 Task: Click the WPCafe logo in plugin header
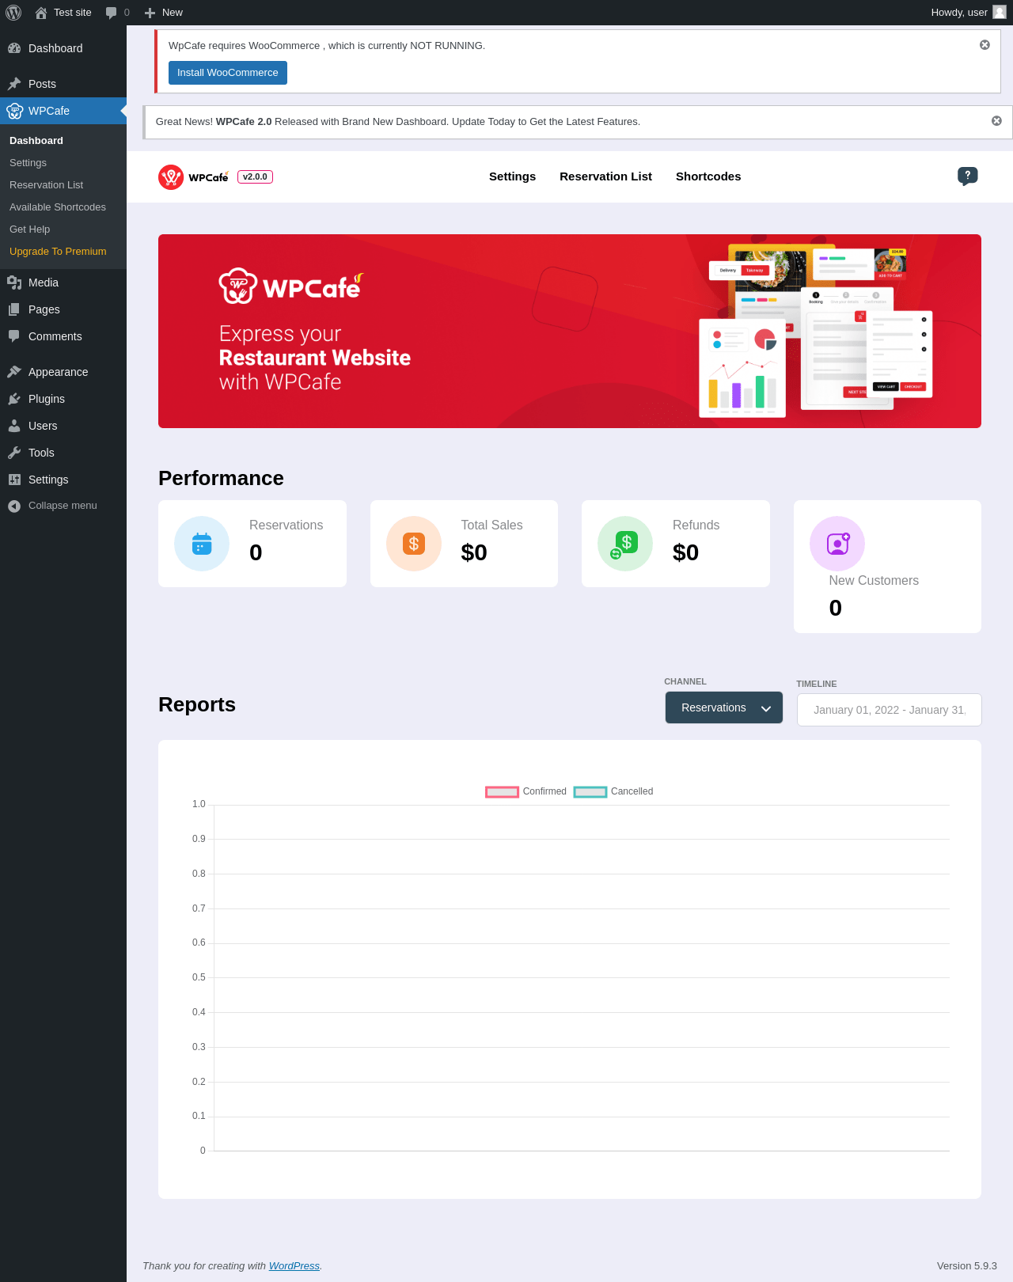click(194, 177)
